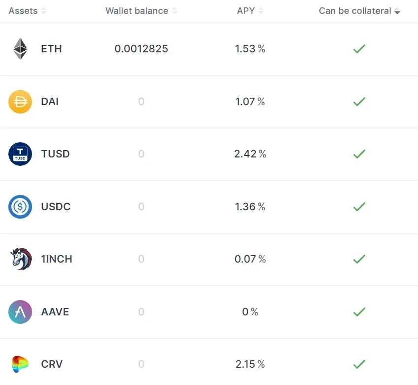Viewport: 418px width, 385px height.
Task: Sort by Wallet balance column arrows
Action: 174,11
